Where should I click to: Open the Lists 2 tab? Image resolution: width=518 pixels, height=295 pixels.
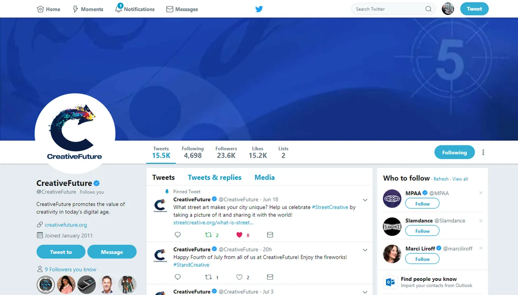(283, 152)
